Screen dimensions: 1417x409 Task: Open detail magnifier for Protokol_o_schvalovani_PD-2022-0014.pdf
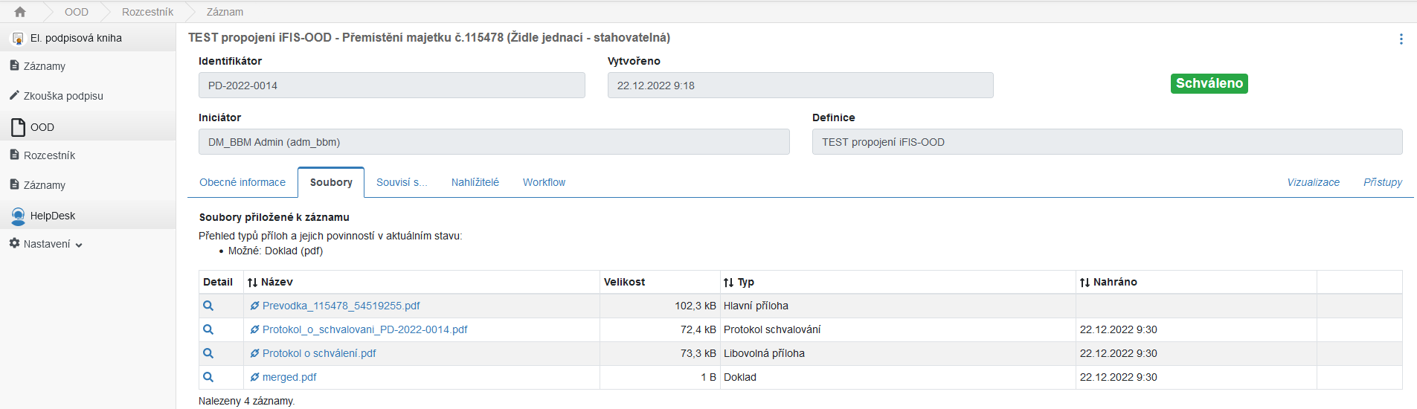pyautogui.click(x=208, y=329)
